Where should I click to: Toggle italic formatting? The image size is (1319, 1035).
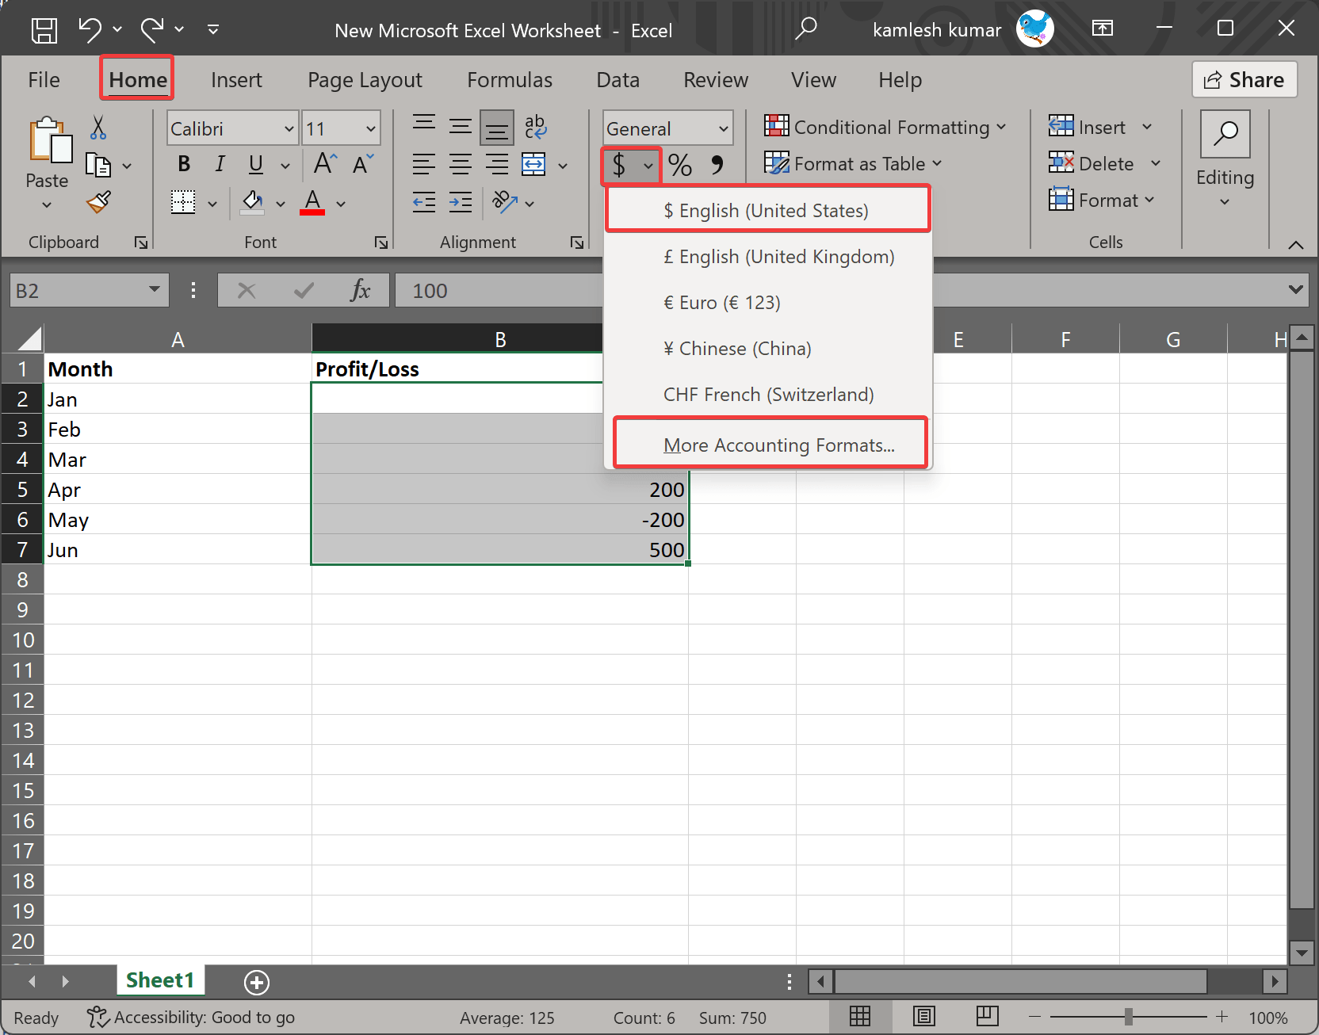tap(220, 165)
